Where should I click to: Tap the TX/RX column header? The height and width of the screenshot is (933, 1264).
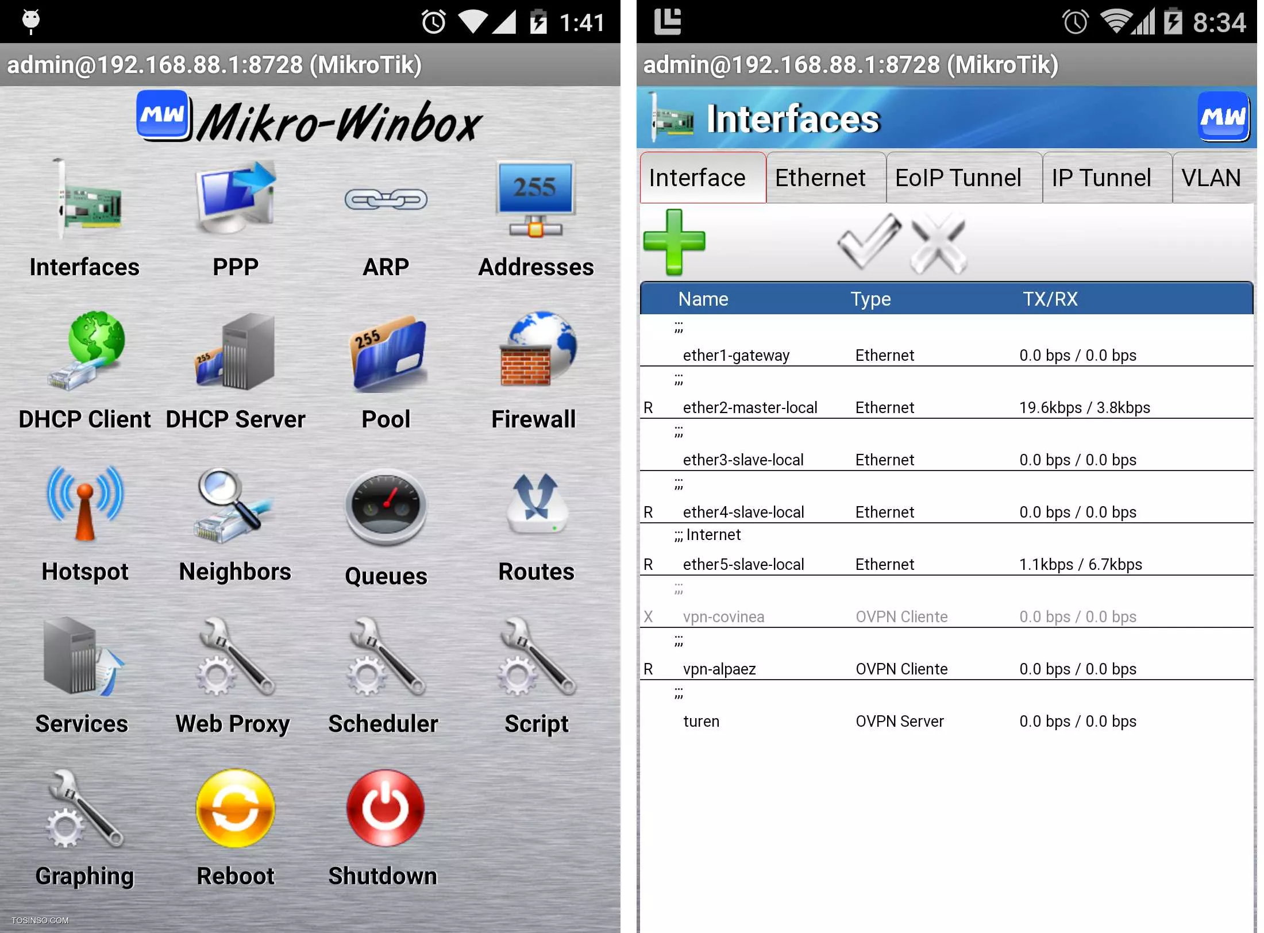point(1050,299)
